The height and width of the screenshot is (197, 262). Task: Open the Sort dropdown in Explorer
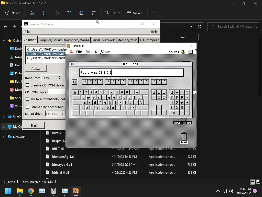112,13
